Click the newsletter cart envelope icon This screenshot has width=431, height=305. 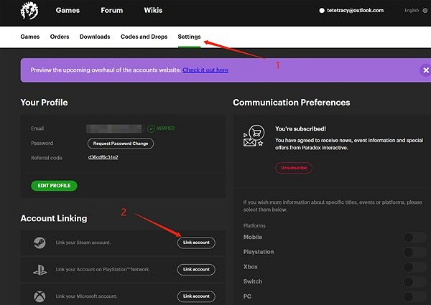tap(255, 137)
